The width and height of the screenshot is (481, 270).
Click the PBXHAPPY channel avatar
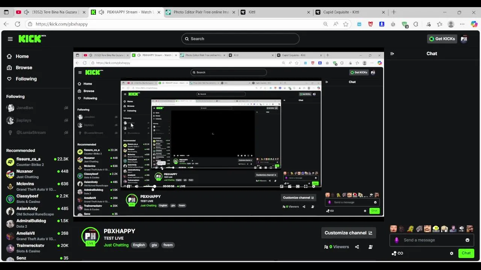tap(90, 237)
